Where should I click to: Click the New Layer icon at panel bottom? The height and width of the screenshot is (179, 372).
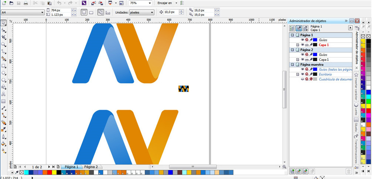coord(292,171)
